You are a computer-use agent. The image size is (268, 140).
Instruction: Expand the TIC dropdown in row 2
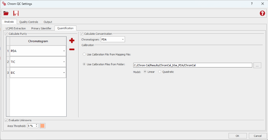tap(64, 62)
